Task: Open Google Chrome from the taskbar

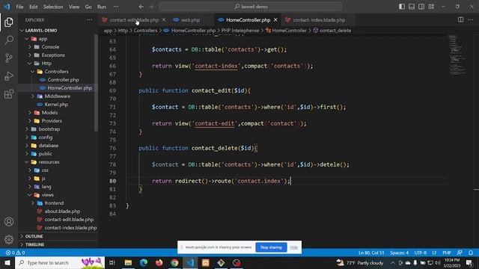Action: (x=174, y=262)
